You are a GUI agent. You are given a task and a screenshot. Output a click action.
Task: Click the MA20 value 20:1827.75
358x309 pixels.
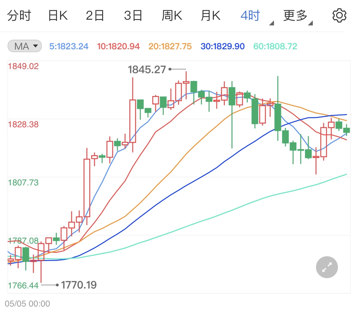170,46
